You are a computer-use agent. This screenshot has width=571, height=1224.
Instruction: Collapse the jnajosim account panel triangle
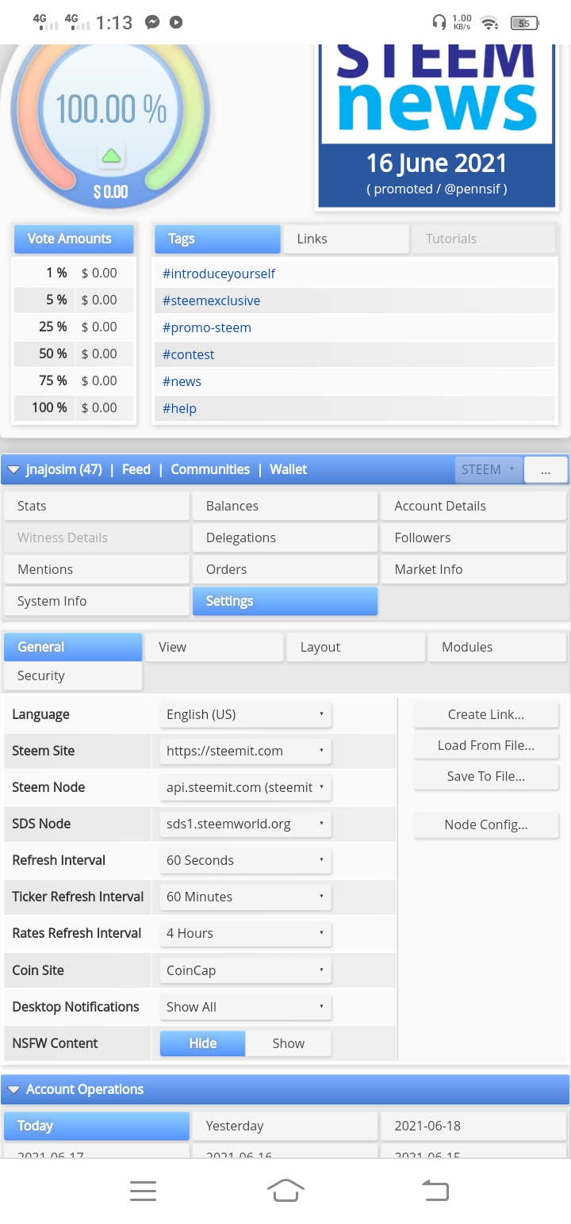coord(13,469)
